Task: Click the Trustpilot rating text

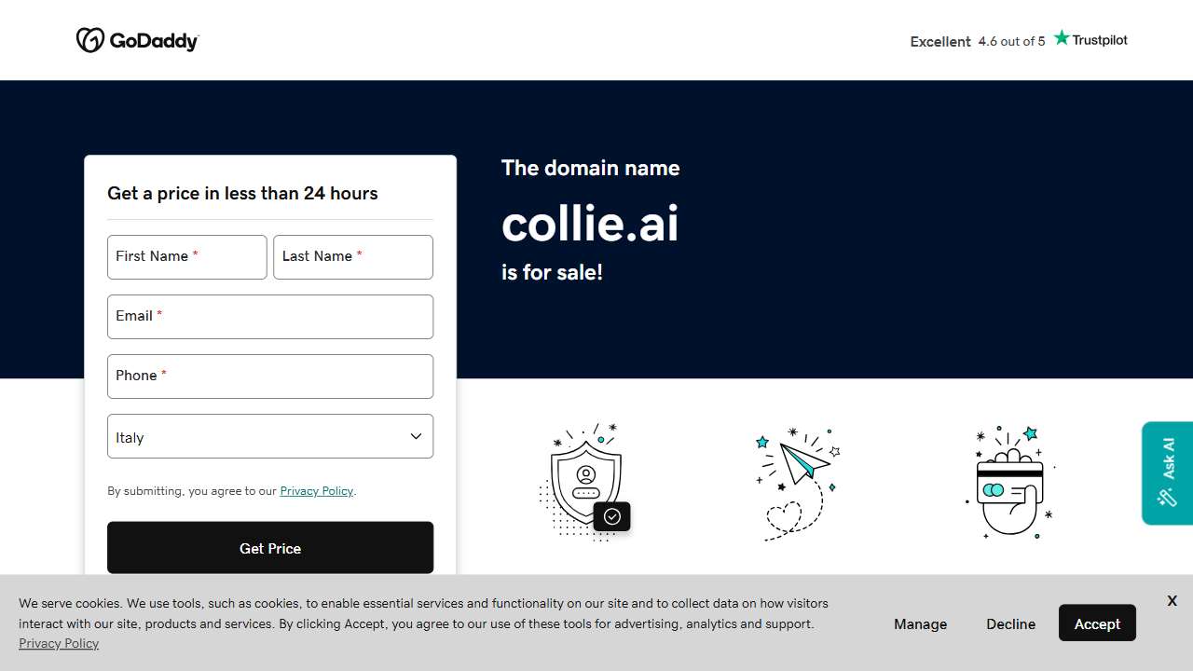Action: 1011,41
